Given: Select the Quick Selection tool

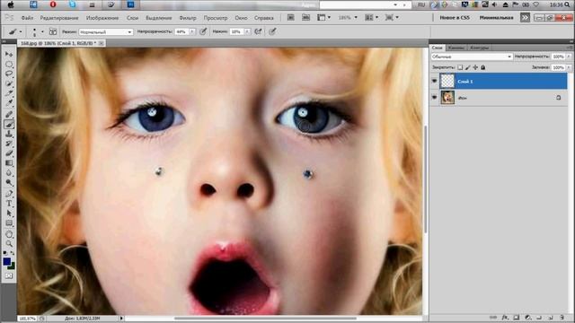Looking at the screenshot, I should [x=9, y=83].
